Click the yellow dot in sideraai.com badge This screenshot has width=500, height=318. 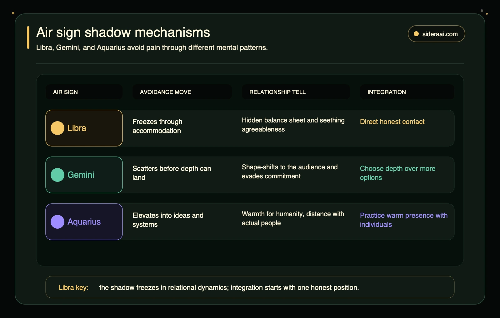pyautogui.click(x=416, y=34)
